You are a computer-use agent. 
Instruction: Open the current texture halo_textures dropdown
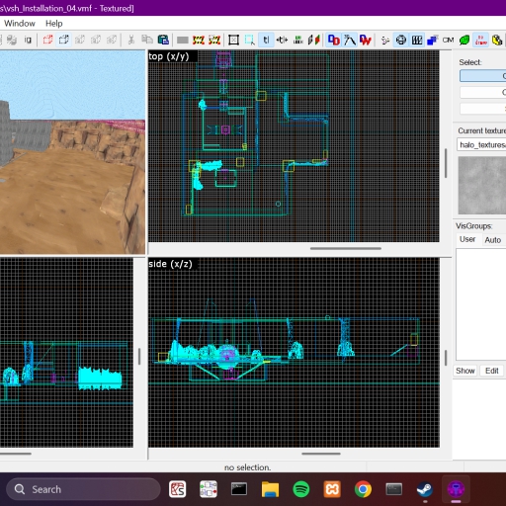481,144
